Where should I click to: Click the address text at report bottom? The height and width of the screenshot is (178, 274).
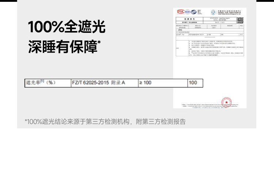210,105
